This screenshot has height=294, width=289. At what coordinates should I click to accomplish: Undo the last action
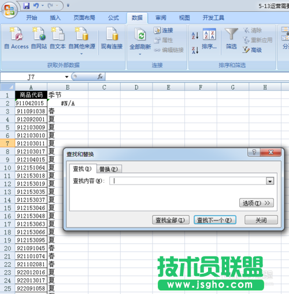[x=36, y=6]
